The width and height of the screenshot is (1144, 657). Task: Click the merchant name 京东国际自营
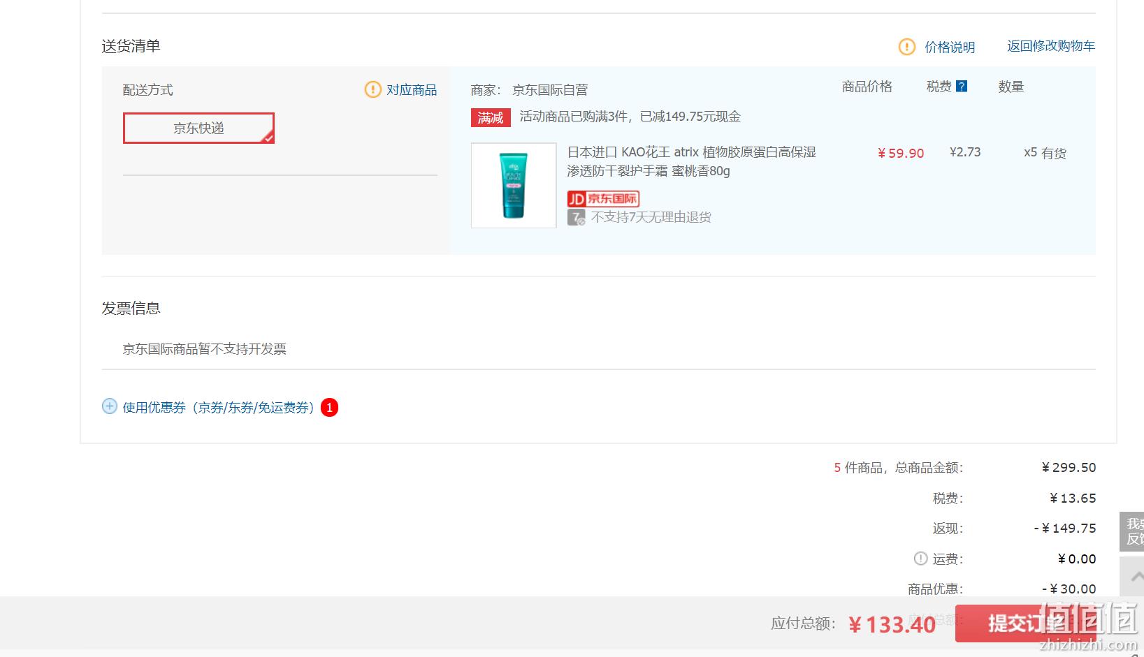[x=550, y=90]
